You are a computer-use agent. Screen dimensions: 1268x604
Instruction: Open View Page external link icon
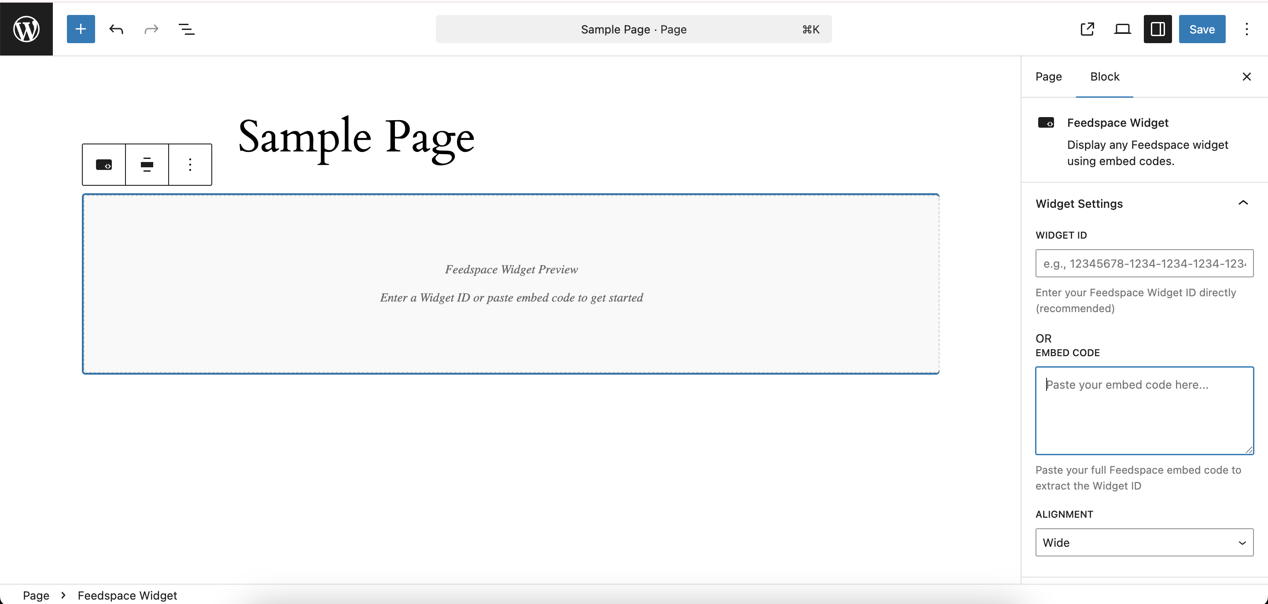coord(1087,29)
